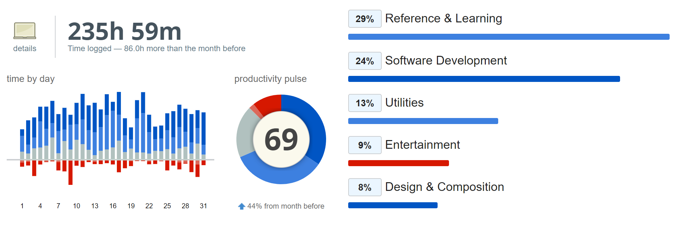Click the laptop details icon
The width and height of the screenshot is (680, 230).
[25, 31]
